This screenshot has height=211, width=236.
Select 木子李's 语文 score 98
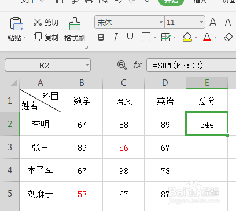(x=124, y=170)
